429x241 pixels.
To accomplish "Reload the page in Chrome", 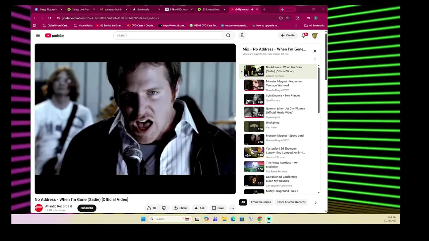I will tap(50, 18).
